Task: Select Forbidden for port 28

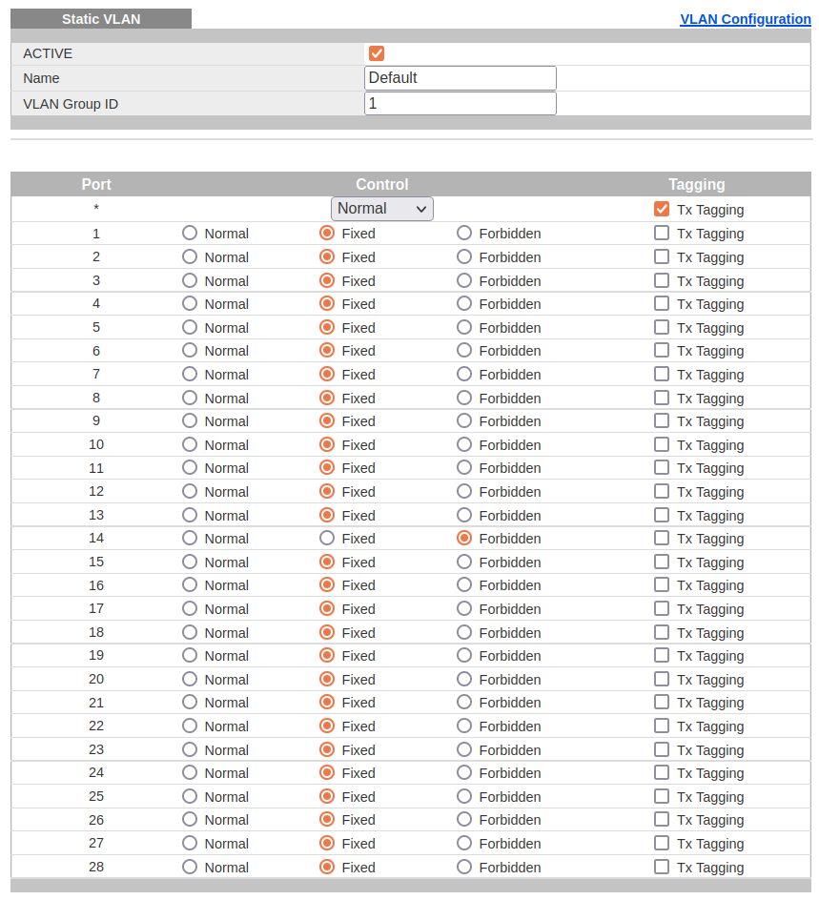Action: click(x=463, y=867)
